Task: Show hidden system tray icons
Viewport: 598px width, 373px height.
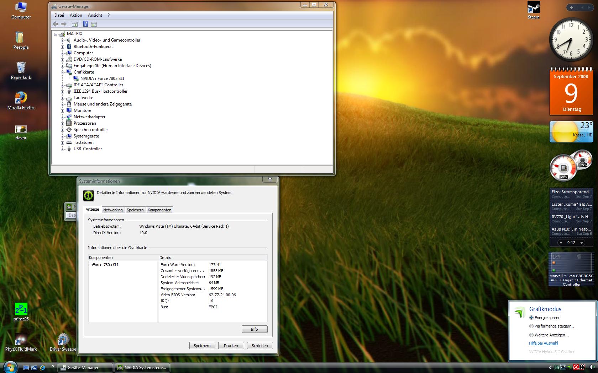Action: pos(550,368)
